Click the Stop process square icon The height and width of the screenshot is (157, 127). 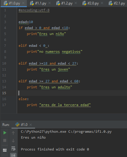point(5,140)
